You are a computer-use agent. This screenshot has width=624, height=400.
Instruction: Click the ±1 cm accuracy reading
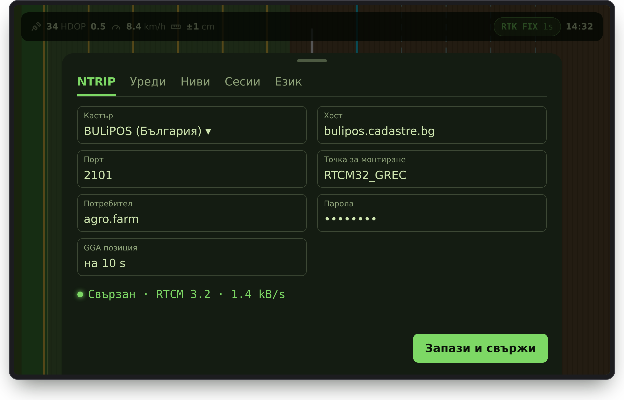coord(200,26)
